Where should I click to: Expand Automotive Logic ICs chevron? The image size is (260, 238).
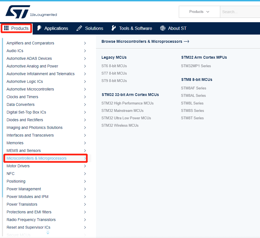[85, 81]
